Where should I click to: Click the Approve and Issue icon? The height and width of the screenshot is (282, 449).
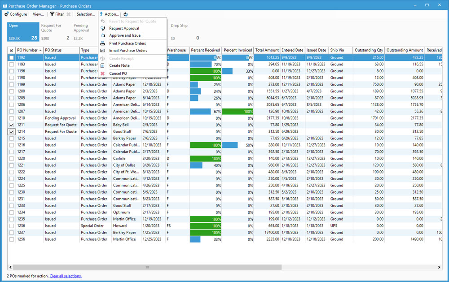pos(103,35)
